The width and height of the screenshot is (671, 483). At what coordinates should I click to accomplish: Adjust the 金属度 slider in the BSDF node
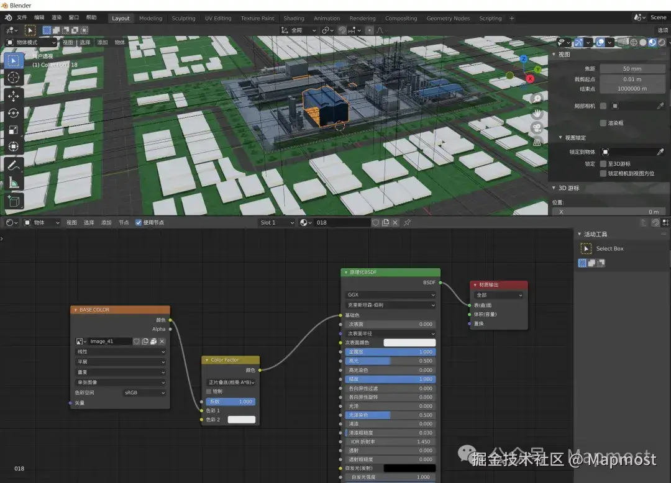390,352
